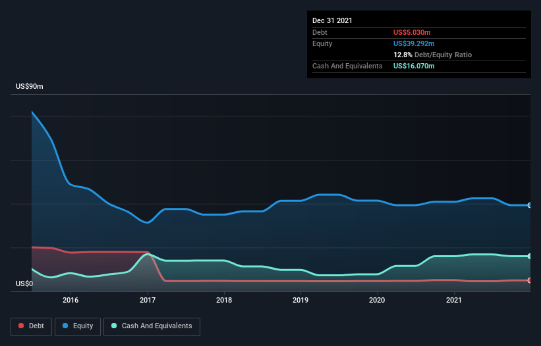The width and height of the screenshot is (541, 346).
Task: Click Cash And Equivalents label in tooltip
Action: (347, 66)
